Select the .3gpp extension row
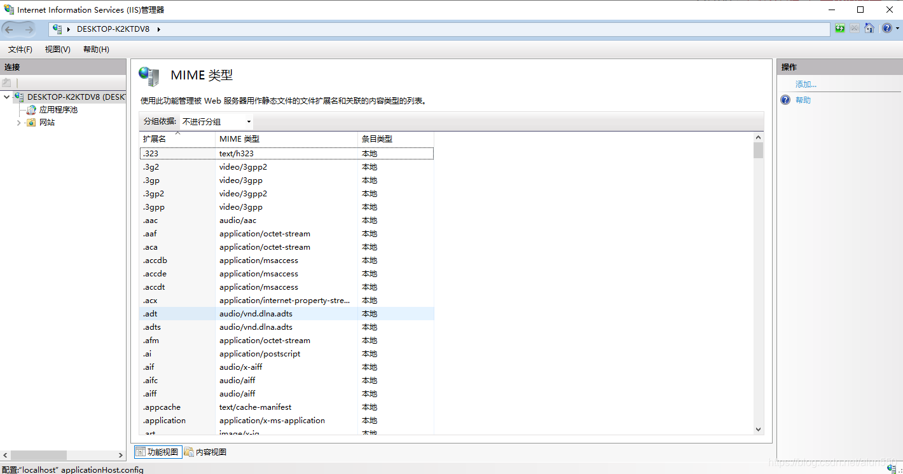Screen dimensions: 903x474 (287, 207)
